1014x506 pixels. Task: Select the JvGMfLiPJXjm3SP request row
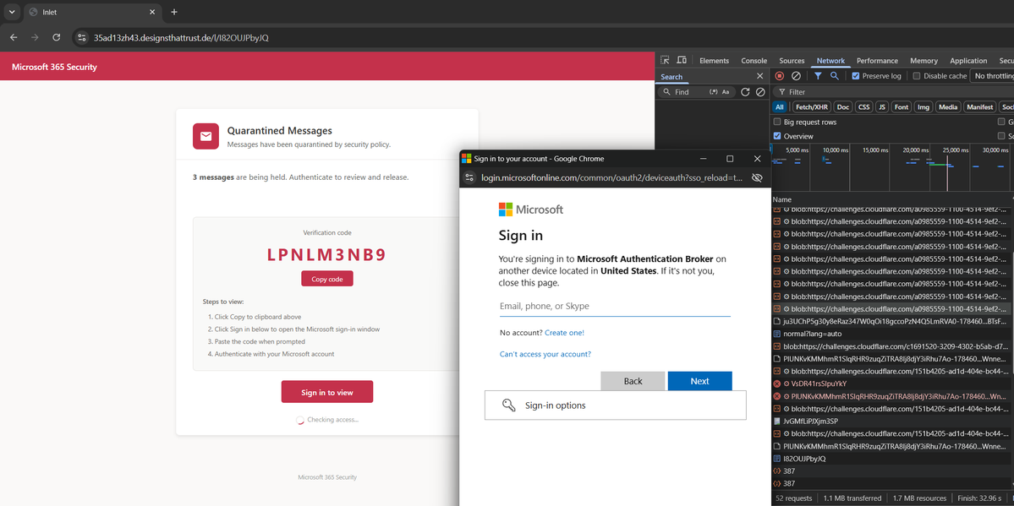(892, 421)
